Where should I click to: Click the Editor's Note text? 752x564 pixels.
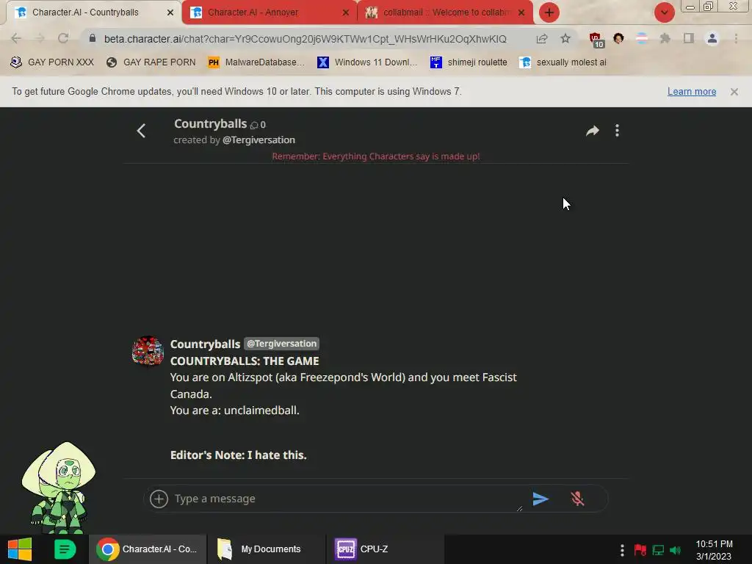pyautogui.click(x=239, y=455)
